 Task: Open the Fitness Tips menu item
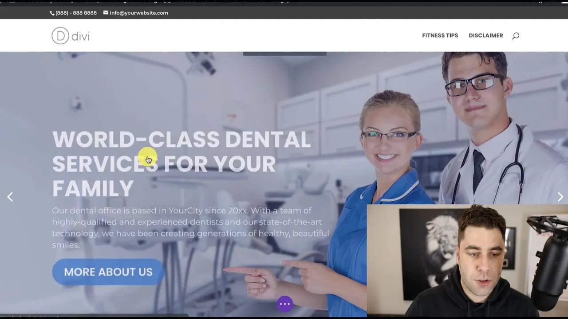pos(440,35)
